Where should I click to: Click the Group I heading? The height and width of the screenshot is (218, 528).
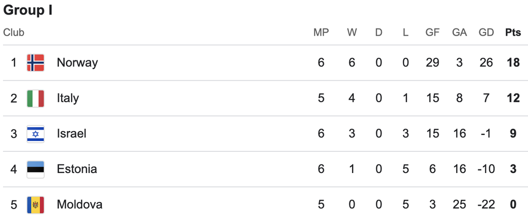tap(28, 10)
